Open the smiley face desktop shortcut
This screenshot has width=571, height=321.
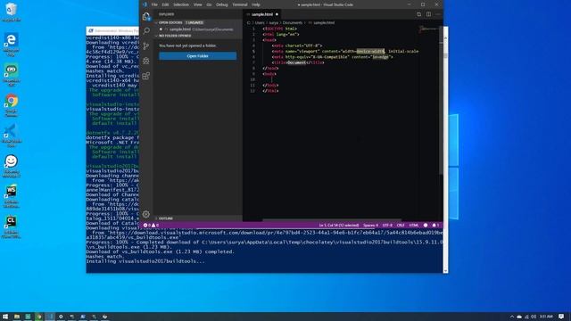(x=12, y=166)
